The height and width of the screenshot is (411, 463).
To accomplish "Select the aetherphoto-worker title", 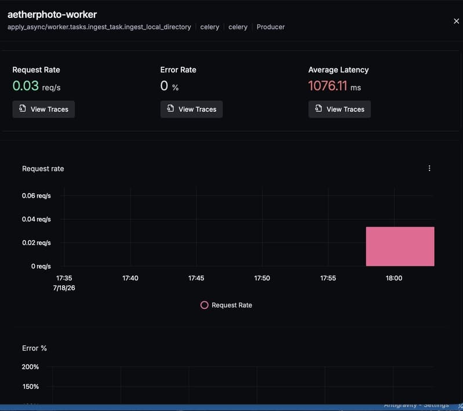I will pos(52,14).
